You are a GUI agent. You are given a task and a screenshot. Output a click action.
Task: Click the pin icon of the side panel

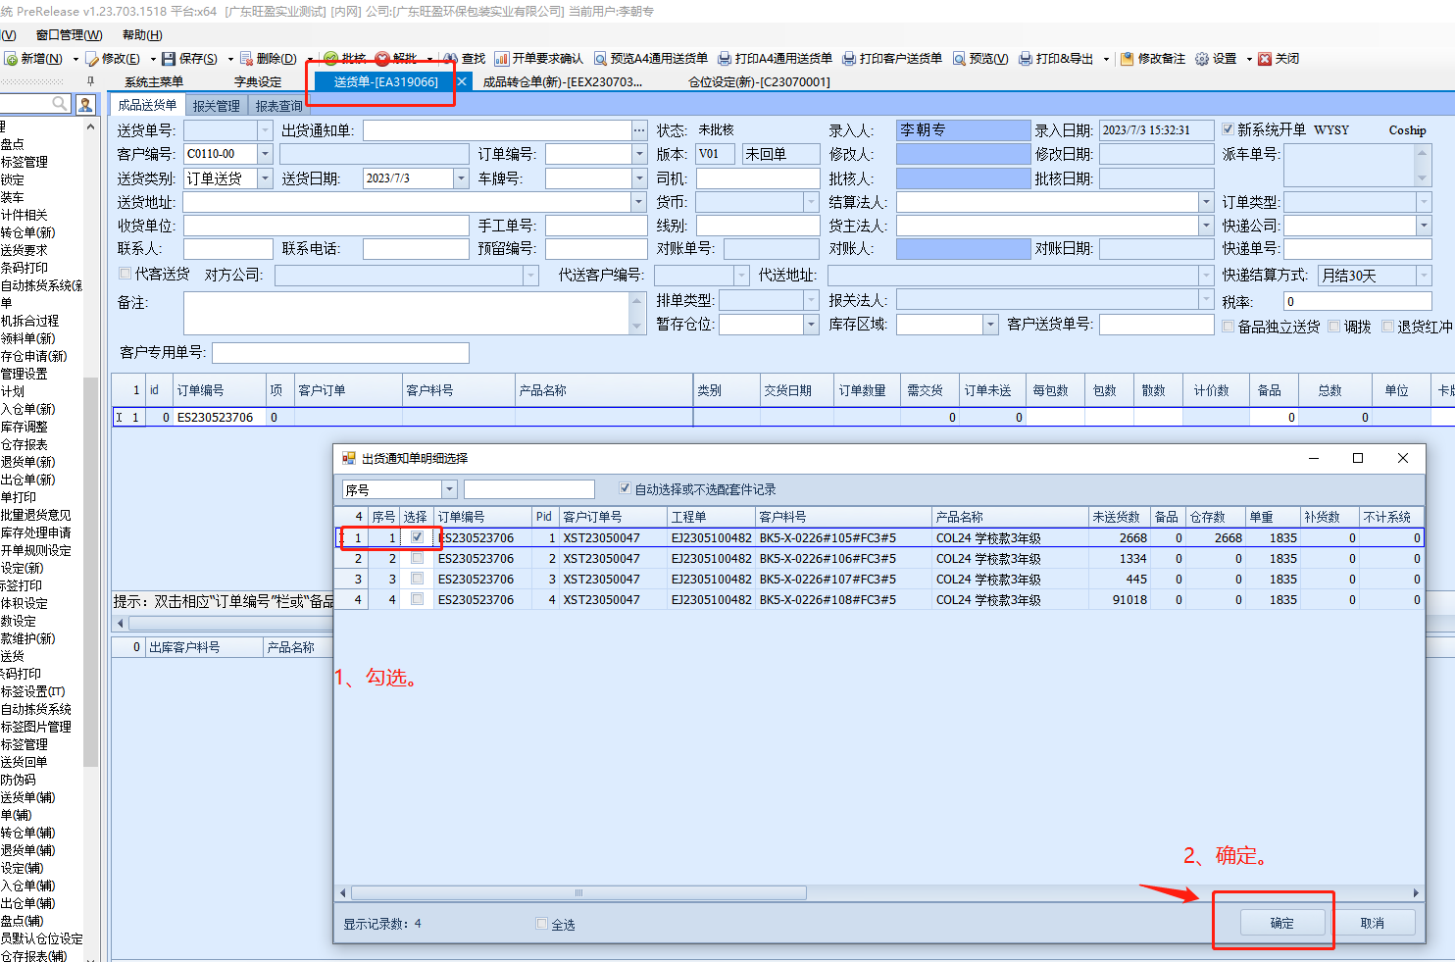91,81
